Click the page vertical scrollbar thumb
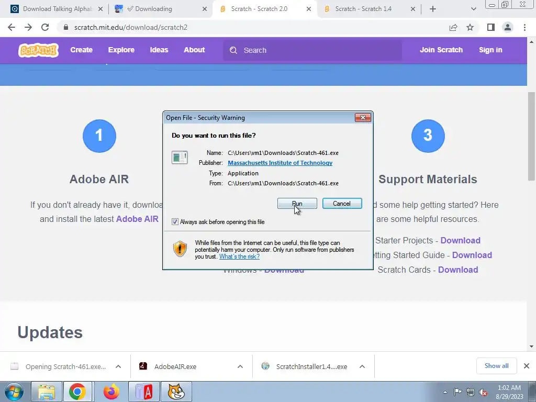The height and width of the screenshot is (402, 536). point(531,136)
